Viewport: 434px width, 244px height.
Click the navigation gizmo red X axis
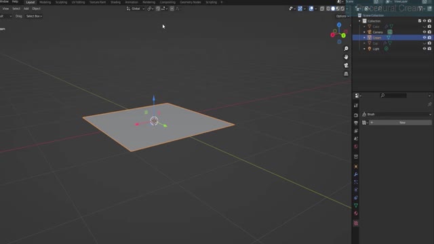[x=333, y=35]
